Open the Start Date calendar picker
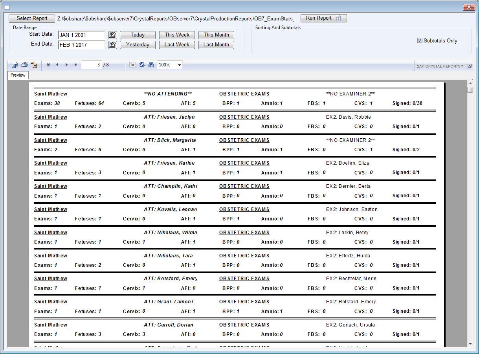479x354 pixels. (112, 35)
